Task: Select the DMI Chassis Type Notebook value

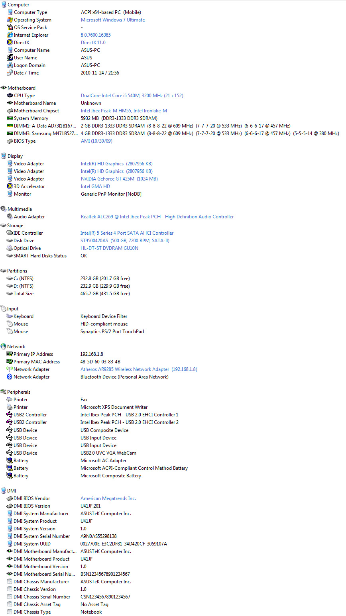Action: [x=91, y=612]
